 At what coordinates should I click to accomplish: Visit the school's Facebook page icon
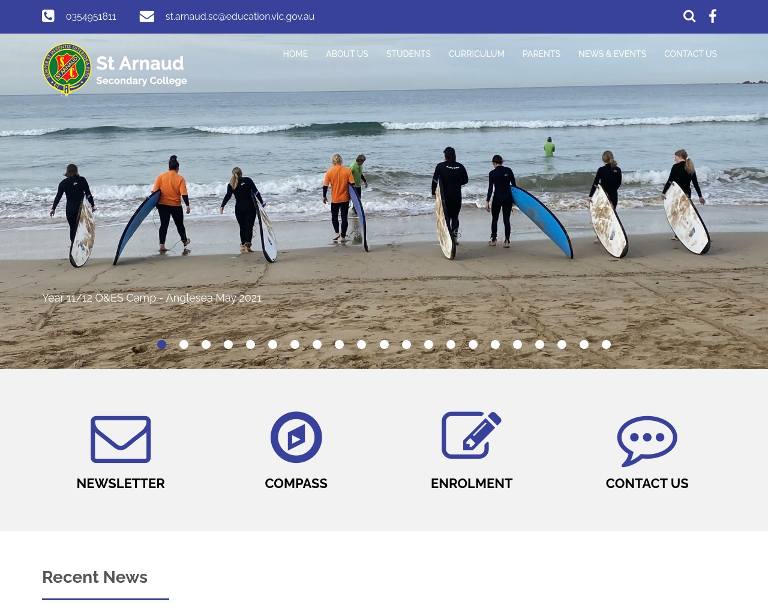(713, 17)
